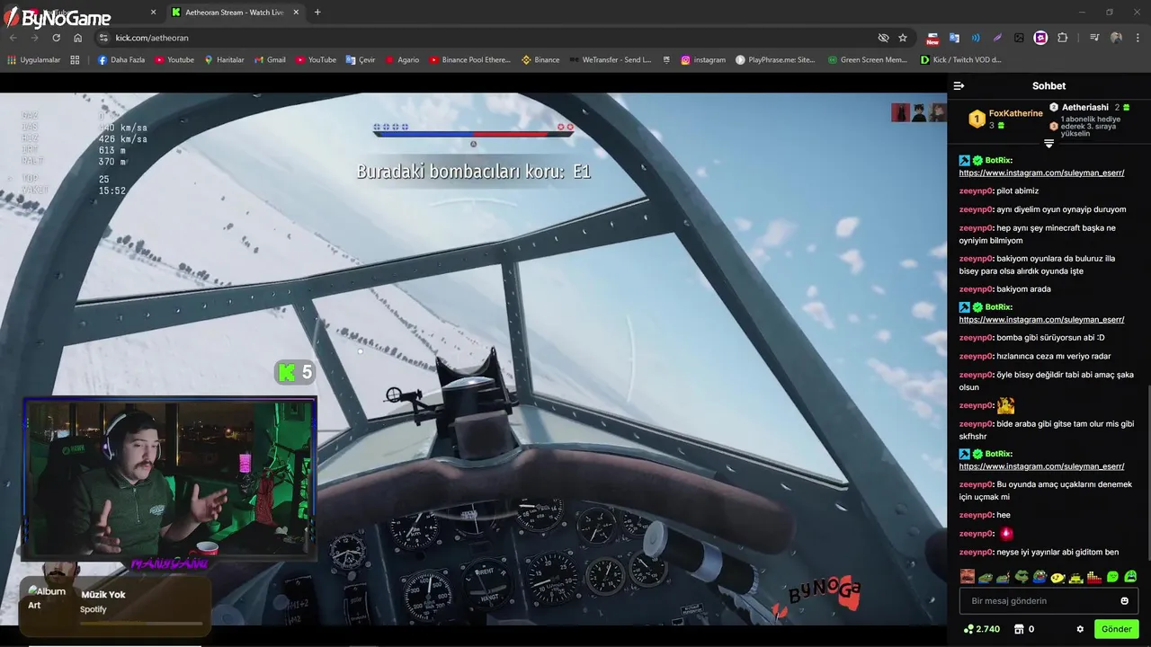1151x647 pixels.
Task: Click the crossed-eye tracking protection icon
Action: pos(883,38)
